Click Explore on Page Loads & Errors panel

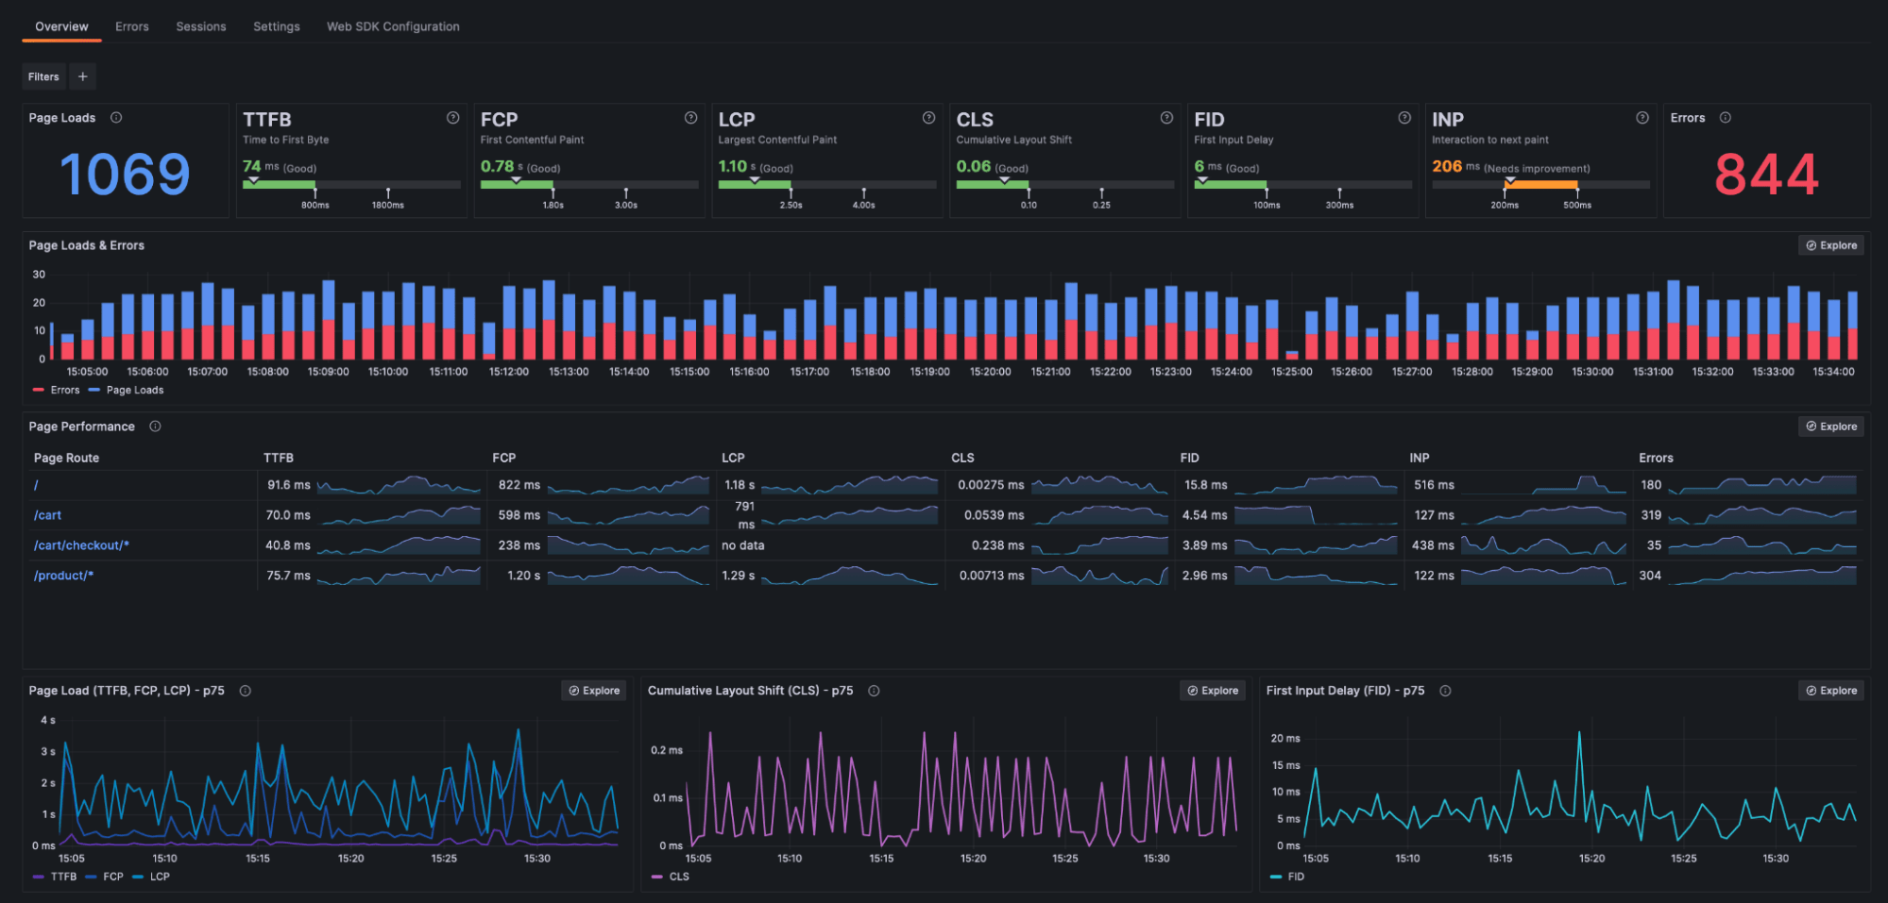[1830, 244]
